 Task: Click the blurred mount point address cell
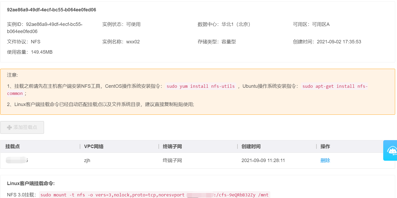coord(17,160)
